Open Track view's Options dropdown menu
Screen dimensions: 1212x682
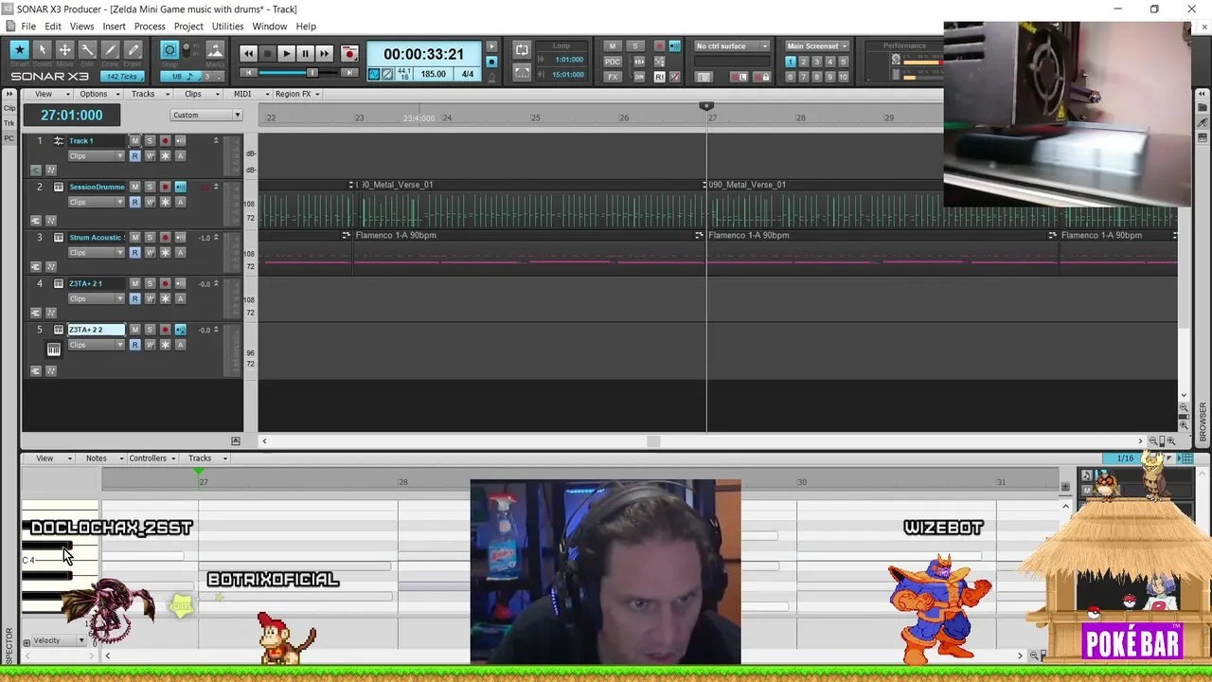click(98, 94)
